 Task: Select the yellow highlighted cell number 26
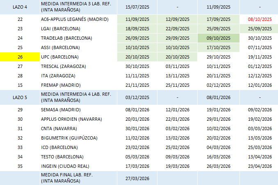pos(20,57)
